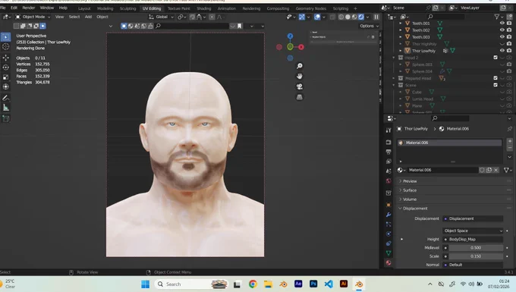This screenshot has width=516, height=292.
Task: Toggle the camera view gizmo
Action: pyautogui.click(x=300, y=86)
